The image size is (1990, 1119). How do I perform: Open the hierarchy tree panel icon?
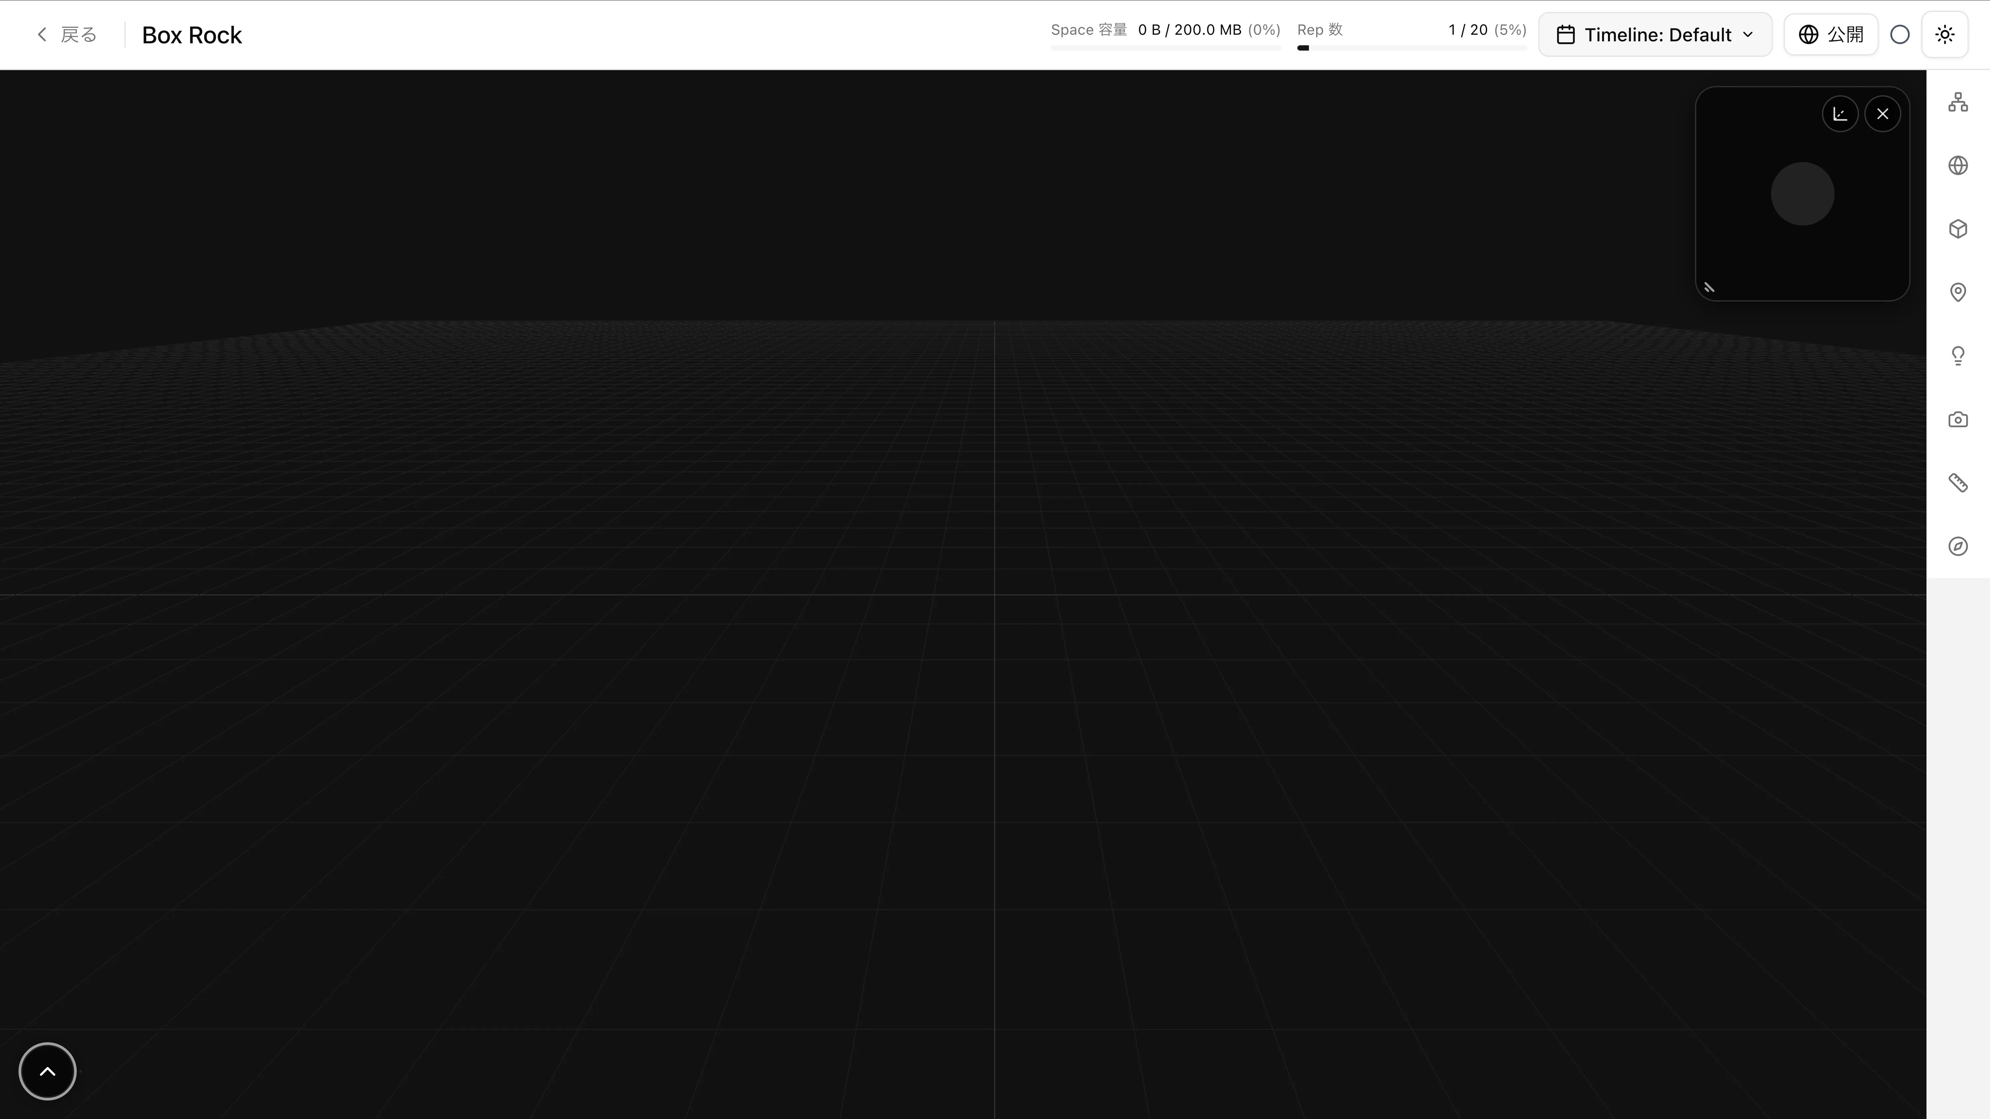(x=1958, y=102)
